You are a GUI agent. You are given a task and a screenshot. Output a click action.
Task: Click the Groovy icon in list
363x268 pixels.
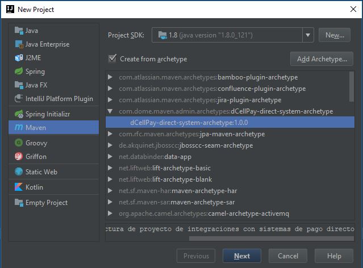click(x=19, y=143)
